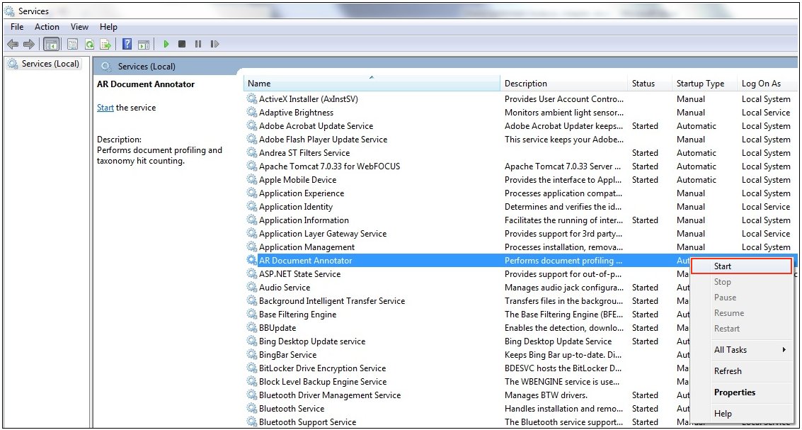Click the 'Manages BTW drivers.' description cell

click(546, 395)
